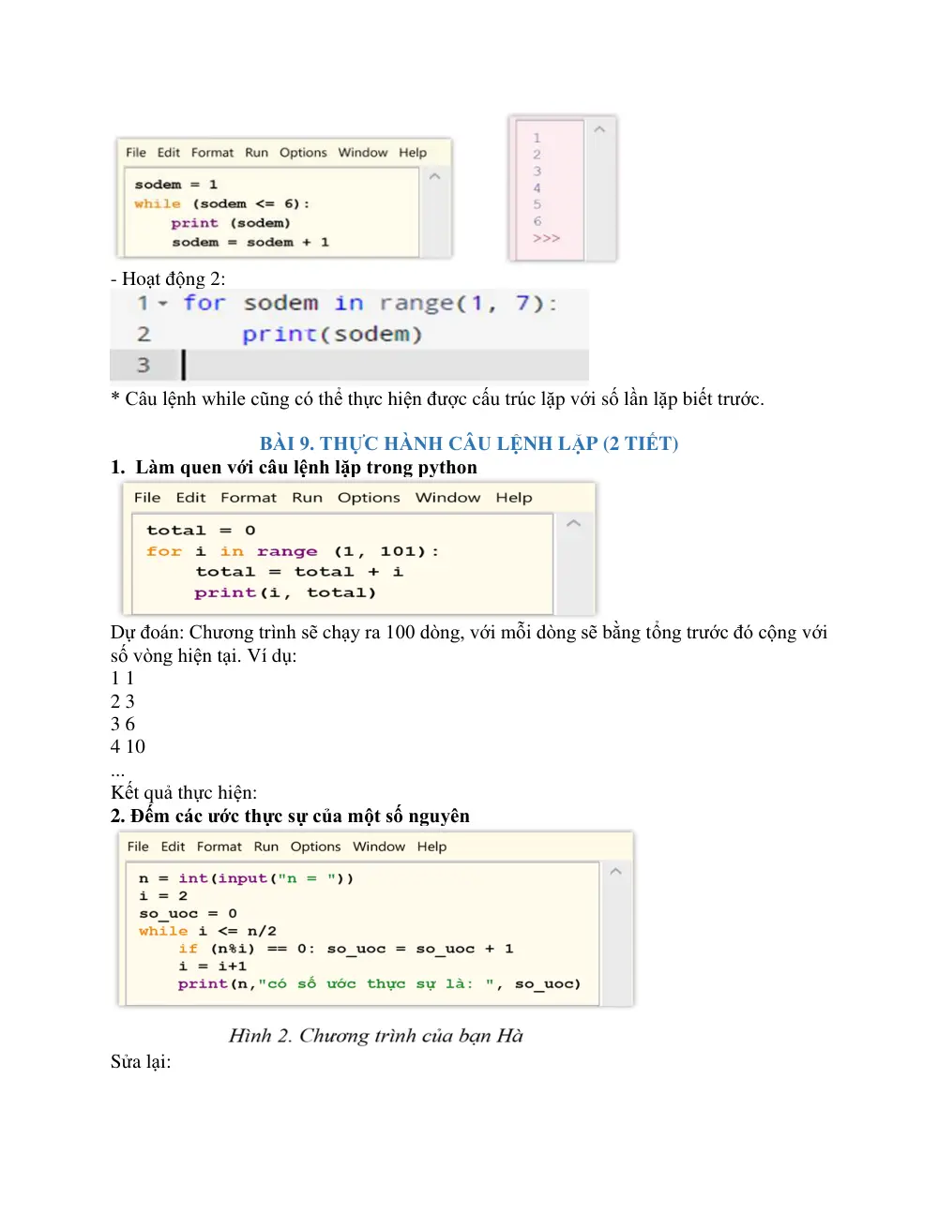The width and height of the screenshot is (938, 1214).
Task: Click the "total = total + i" code line
Action: [299, 572]
